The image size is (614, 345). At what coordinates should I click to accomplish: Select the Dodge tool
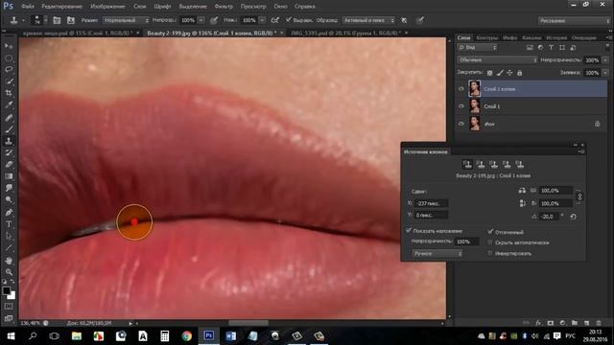pyautogui.click(x=9, y=200)
